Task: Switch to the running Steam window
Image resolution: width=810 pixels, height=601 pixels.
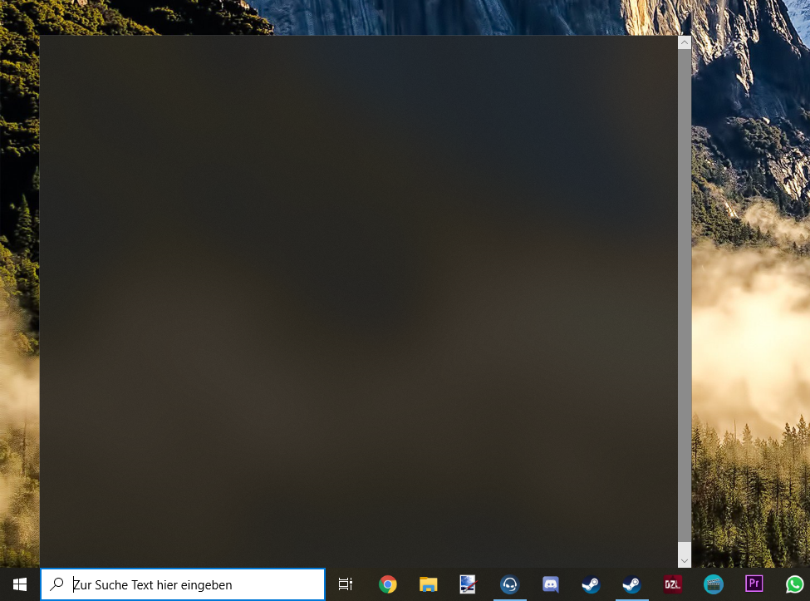Action: pyautogui.click(x=631, y=584)
